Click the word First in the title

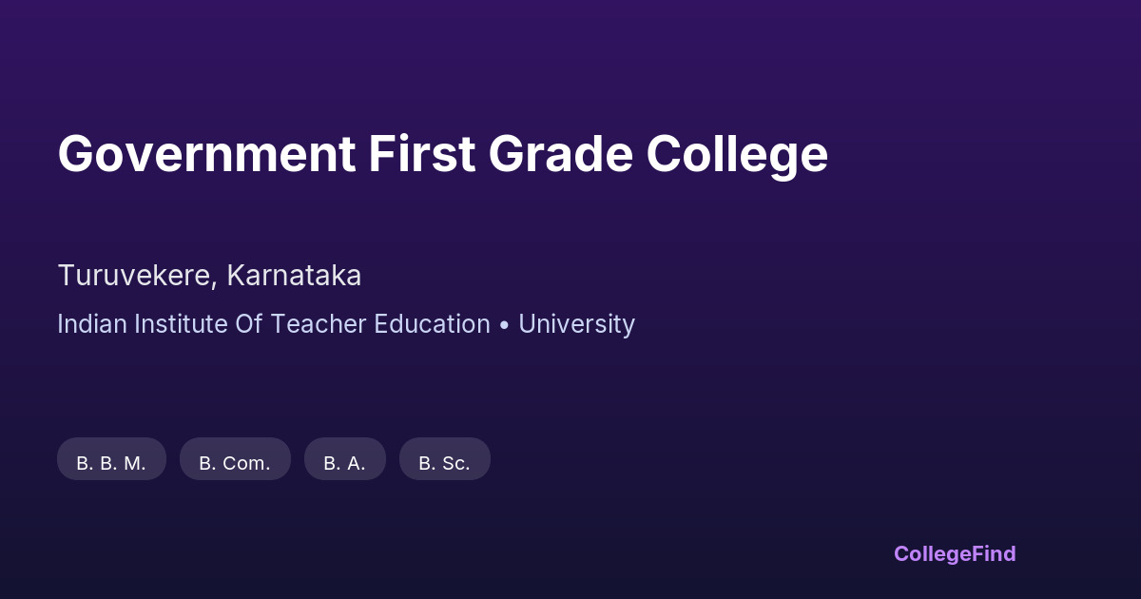pyautogui.click(x=421, y=154)
